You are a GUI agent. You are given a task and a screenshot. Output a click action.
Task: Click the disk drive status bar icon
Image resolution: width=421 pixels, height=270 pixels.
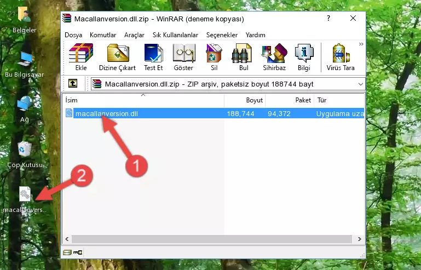(67, 252)
